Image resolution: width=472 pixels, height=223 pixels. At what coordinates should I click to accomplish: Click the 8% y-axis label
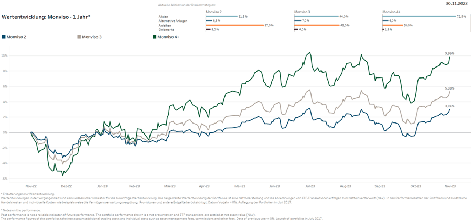(x=5, y=71)
